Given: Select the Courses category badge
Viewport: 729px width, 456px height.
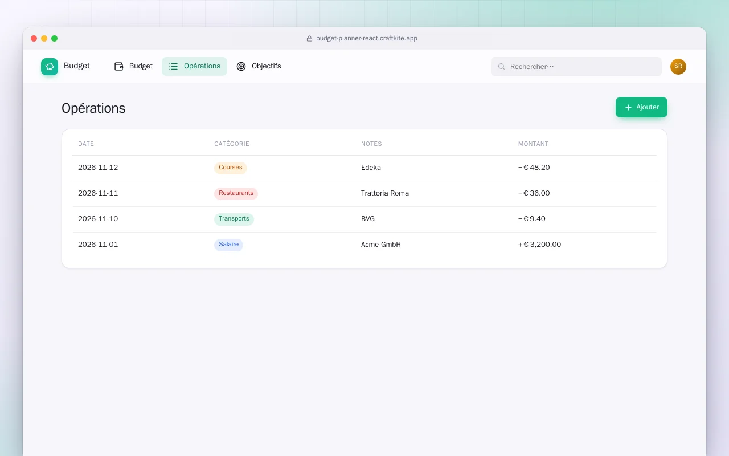Looking at the screenshot, I should click(x=231, y=168).
